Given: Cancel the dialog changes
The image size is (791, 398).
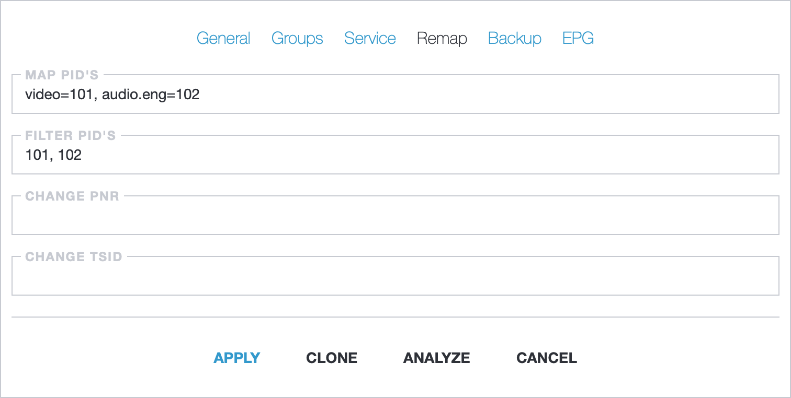Looking at the screenshot, I should pyautogui.click(x=547, y=358).
